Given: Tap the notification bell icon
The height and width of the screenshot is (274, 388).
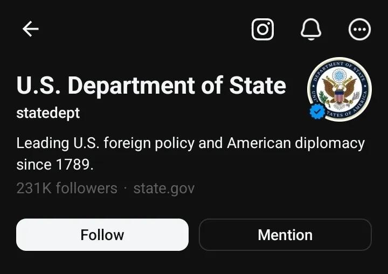Looking at the screenshot, I should tap(311, 29).
